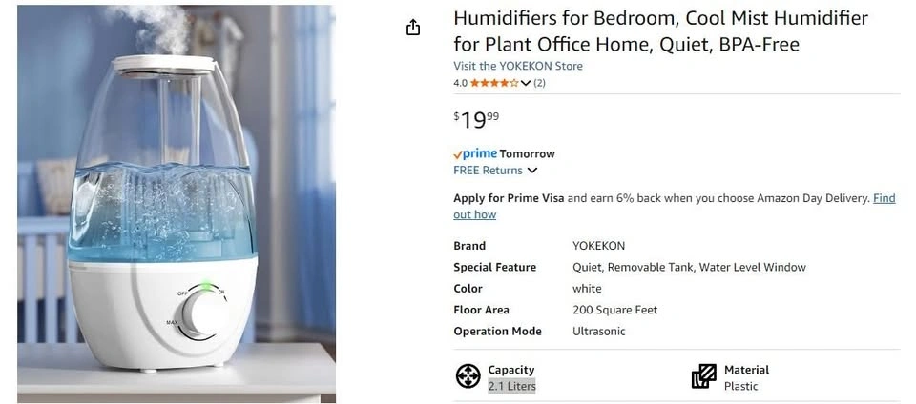Click the highlighted 2.1 Liters value

511,386
